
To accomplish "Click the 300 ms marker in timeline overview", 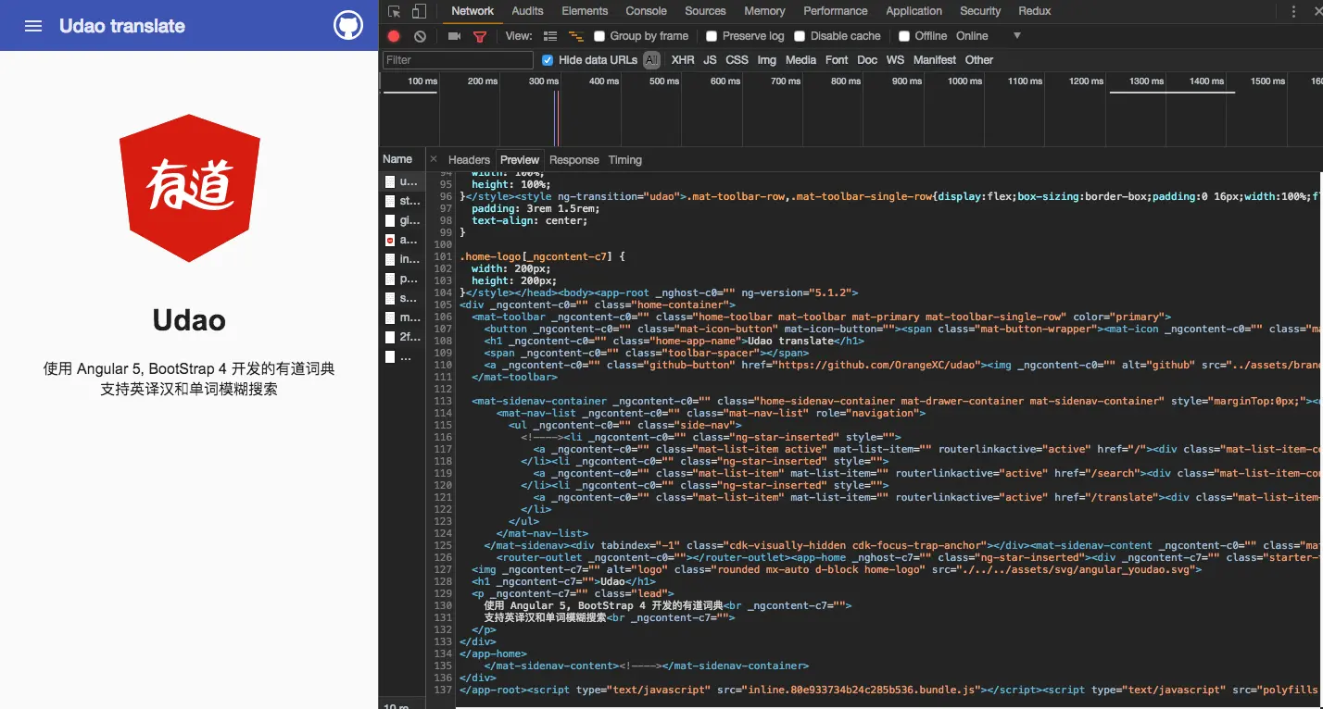I will pyautogui.click(x=544, y=81).
